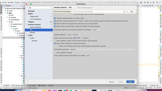162x91 pixels.
Task: Click the OK button
Action: (130, 82)
